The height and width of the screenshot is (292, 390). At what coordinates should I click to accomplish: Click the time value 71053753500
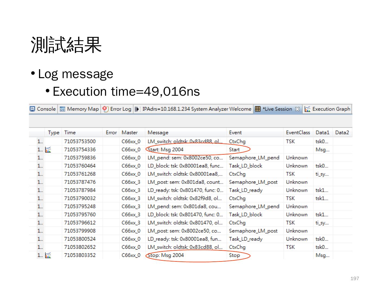point(80,141)
